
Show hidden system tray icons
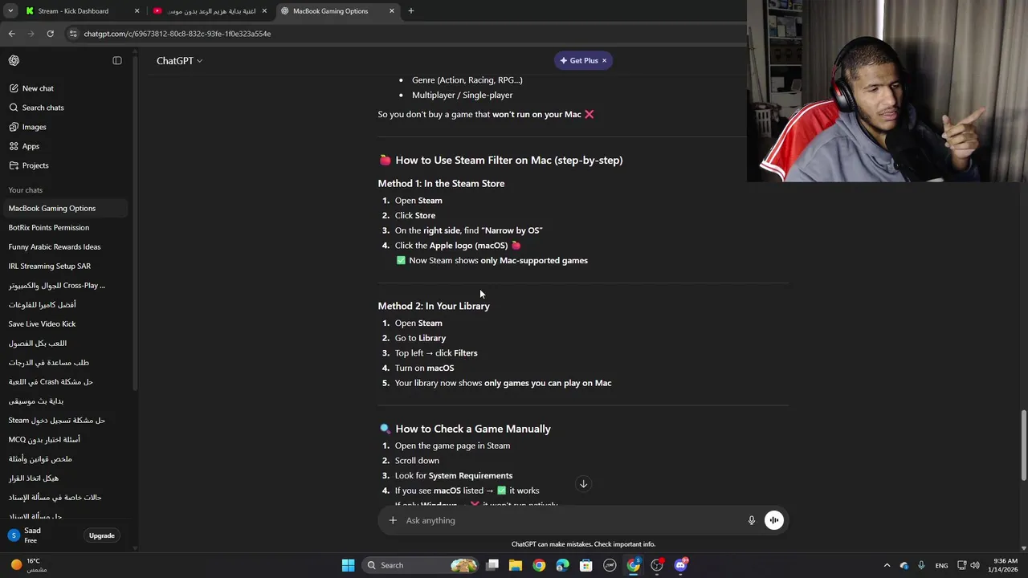[887, 565]
